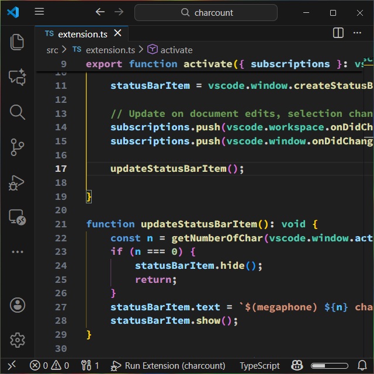This screenshot has height=374, width=374.
Task: Show additional activity bar views ellipsis
Action: coord(17,252)
